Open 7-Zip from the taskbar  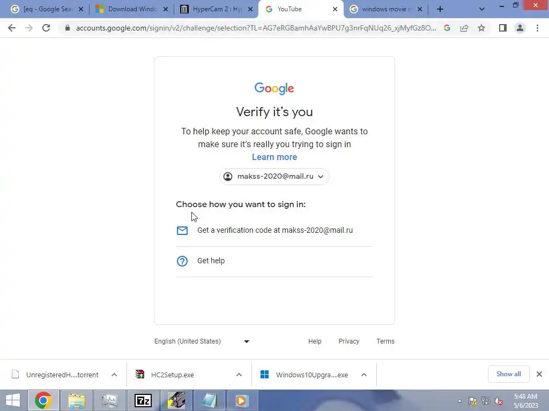(143, 400)
